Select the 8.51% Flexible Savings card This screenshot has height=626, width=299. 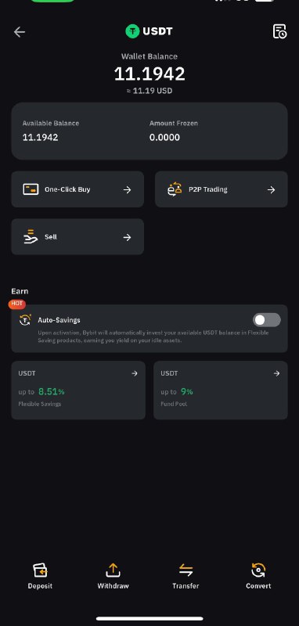[78, 390]
